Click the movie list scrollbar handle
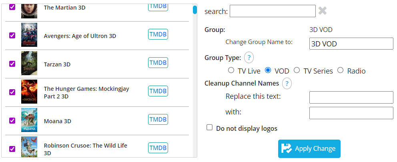The image size is (397, 162). [195, 10]
